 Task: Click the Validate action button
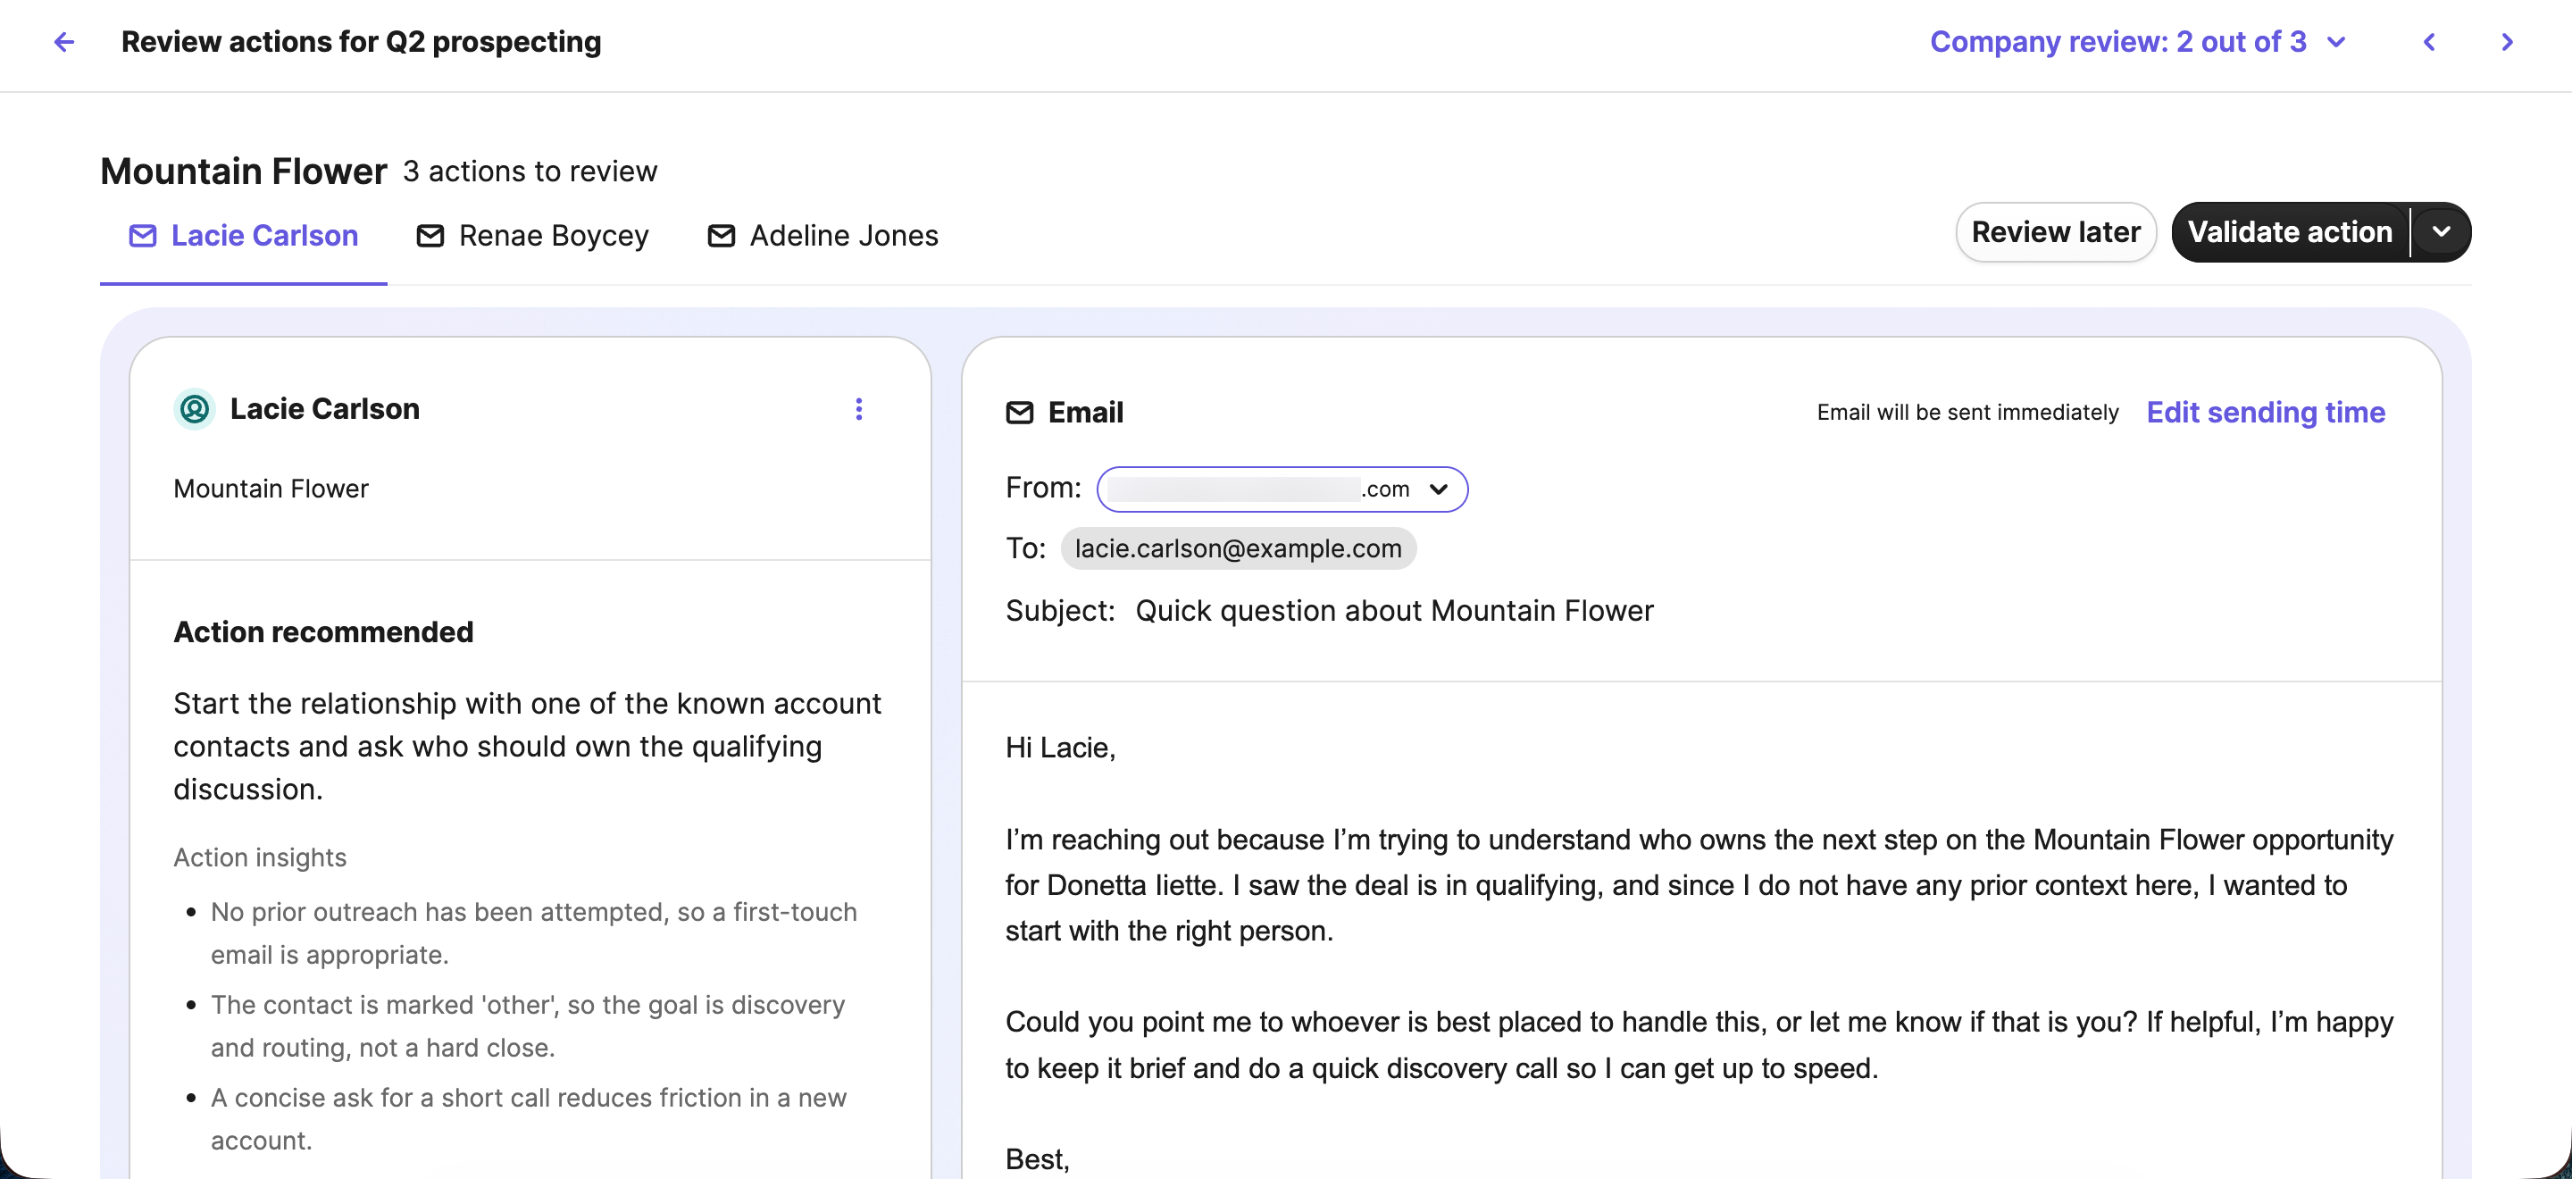(2290, 232)
